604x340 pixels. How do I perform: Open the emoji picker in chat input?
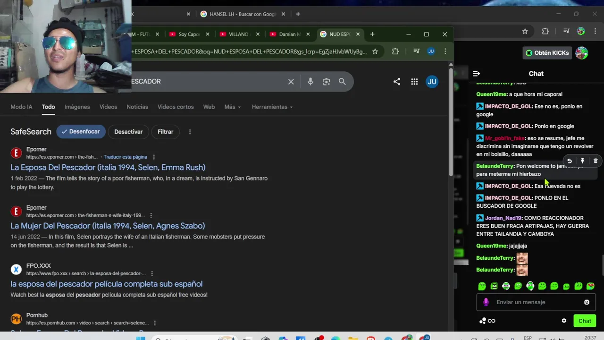pos(587,302)
